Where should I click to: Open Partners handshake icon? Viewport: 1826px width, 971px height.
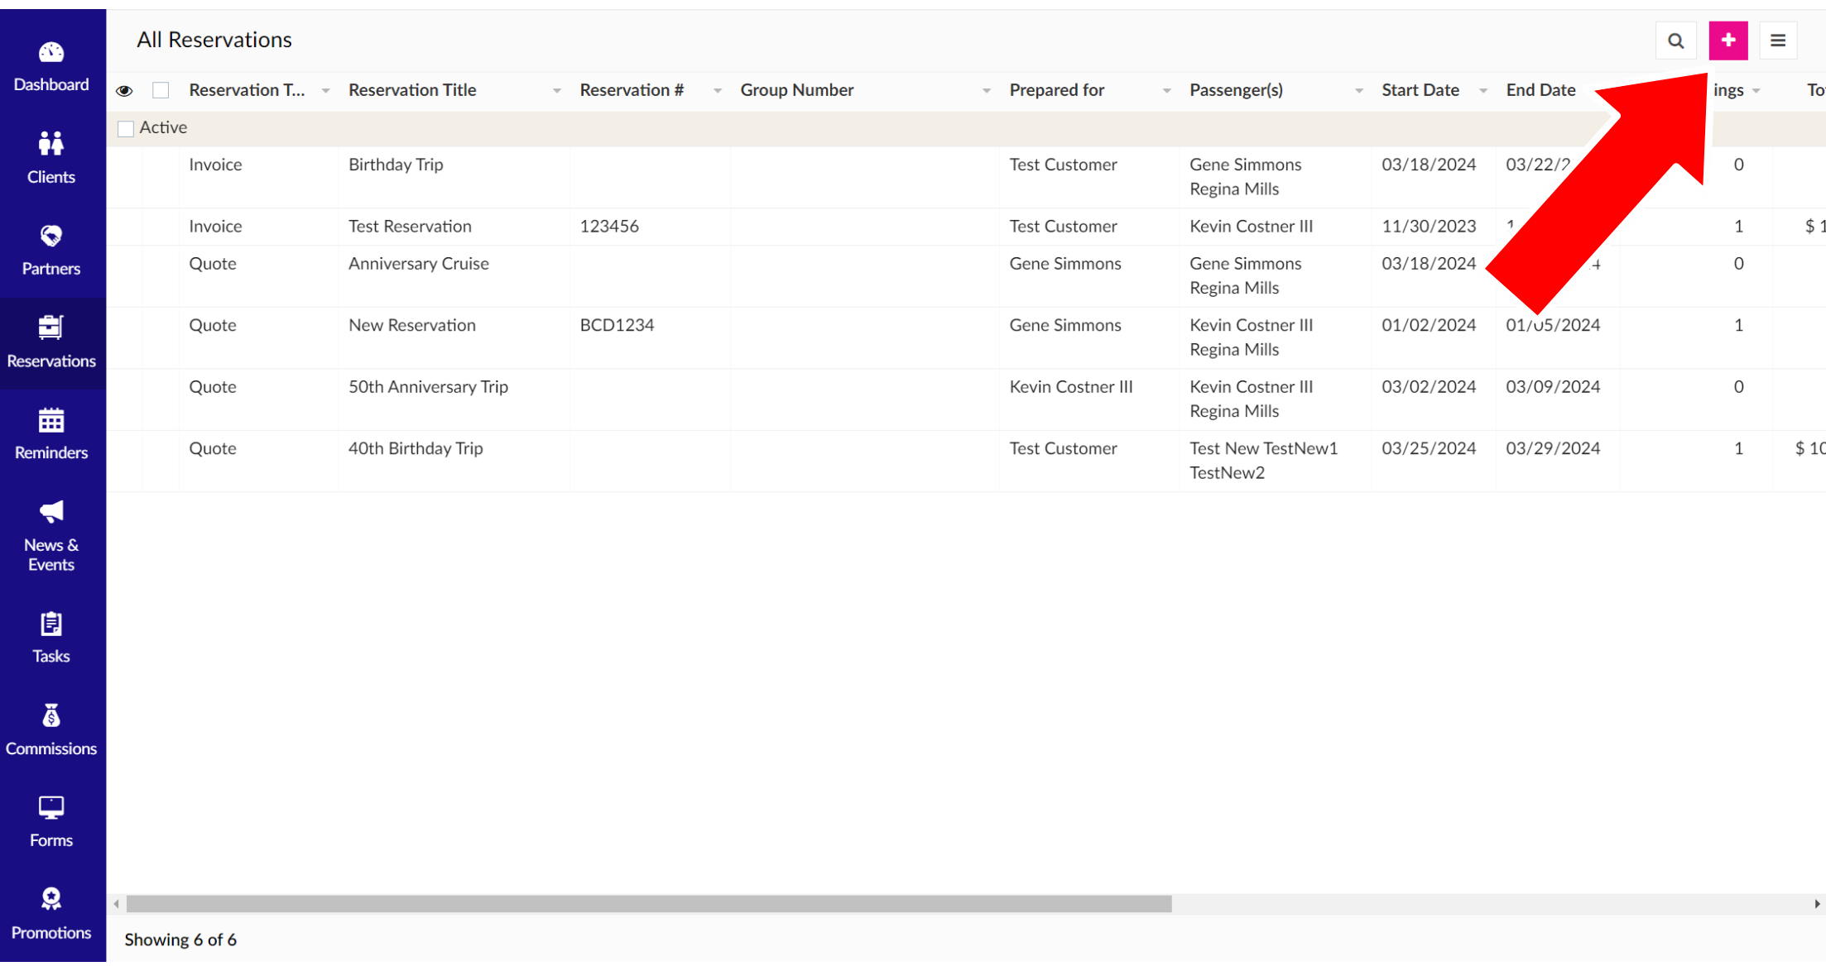51,237
